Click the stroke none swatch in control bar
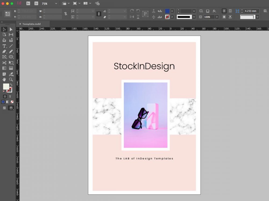The height and width of the screenshot is (201, 269). (x=167, y=17)
